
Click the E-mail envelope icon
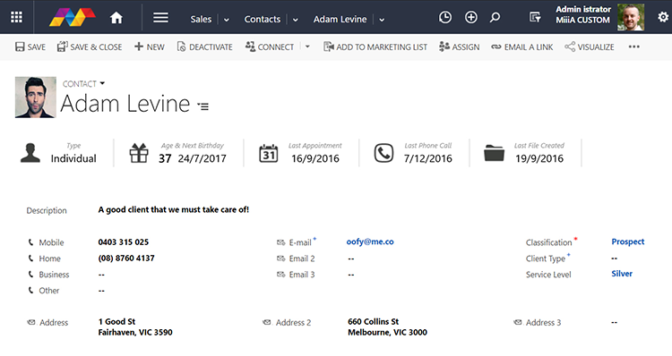coord(280,242)
